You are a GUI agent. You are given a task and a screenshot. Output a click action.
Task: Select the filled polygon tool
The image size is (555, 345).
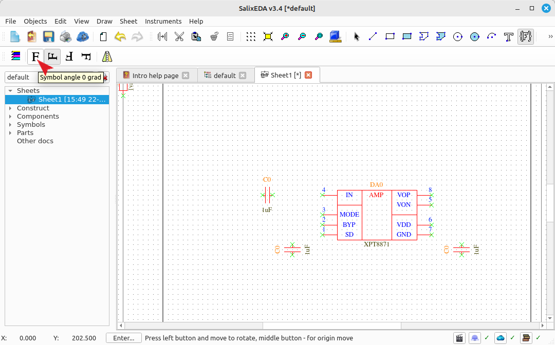point(441,36)
